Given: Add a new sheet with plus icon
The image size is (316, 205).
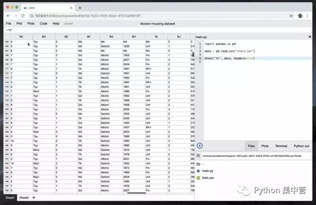Looking at the screenshot, I should point(34,198).
